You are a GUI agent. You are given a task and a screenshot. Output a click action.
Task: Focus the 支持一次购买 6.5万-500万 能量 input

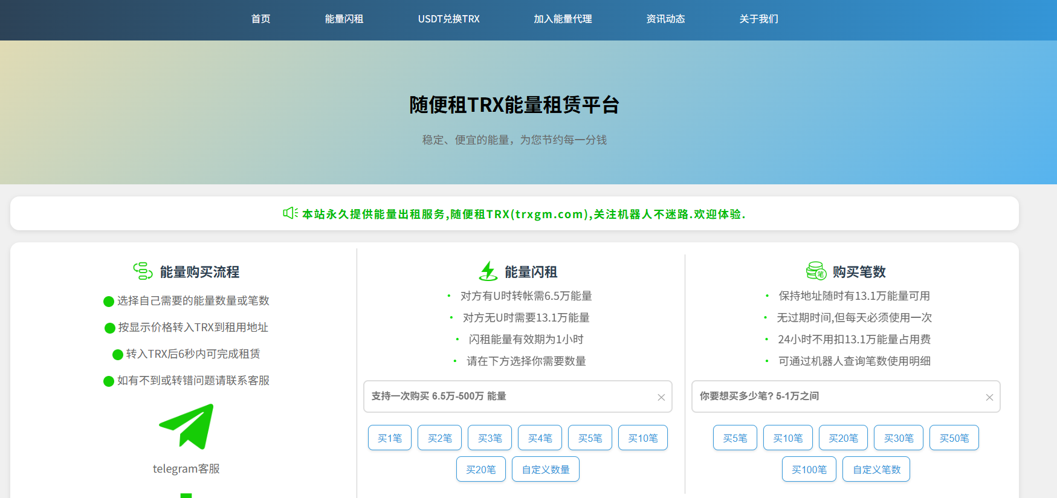click(x=518, y=396)
